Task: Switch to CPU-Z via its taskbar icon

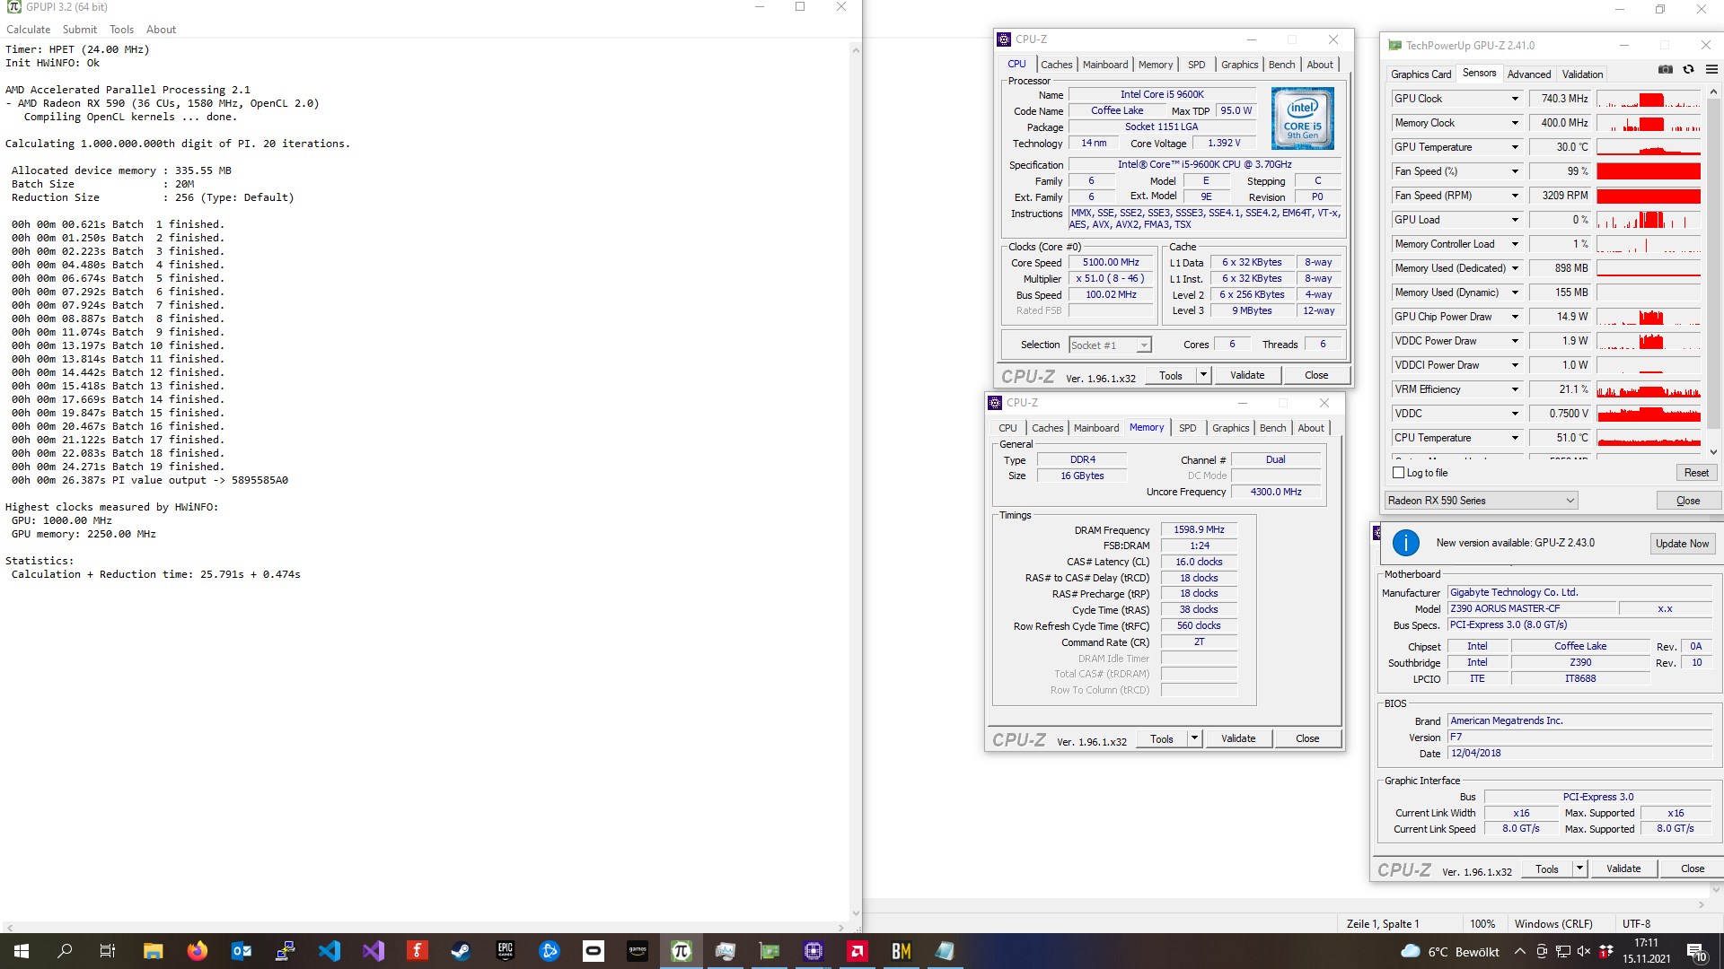Action: click(813, 951)
